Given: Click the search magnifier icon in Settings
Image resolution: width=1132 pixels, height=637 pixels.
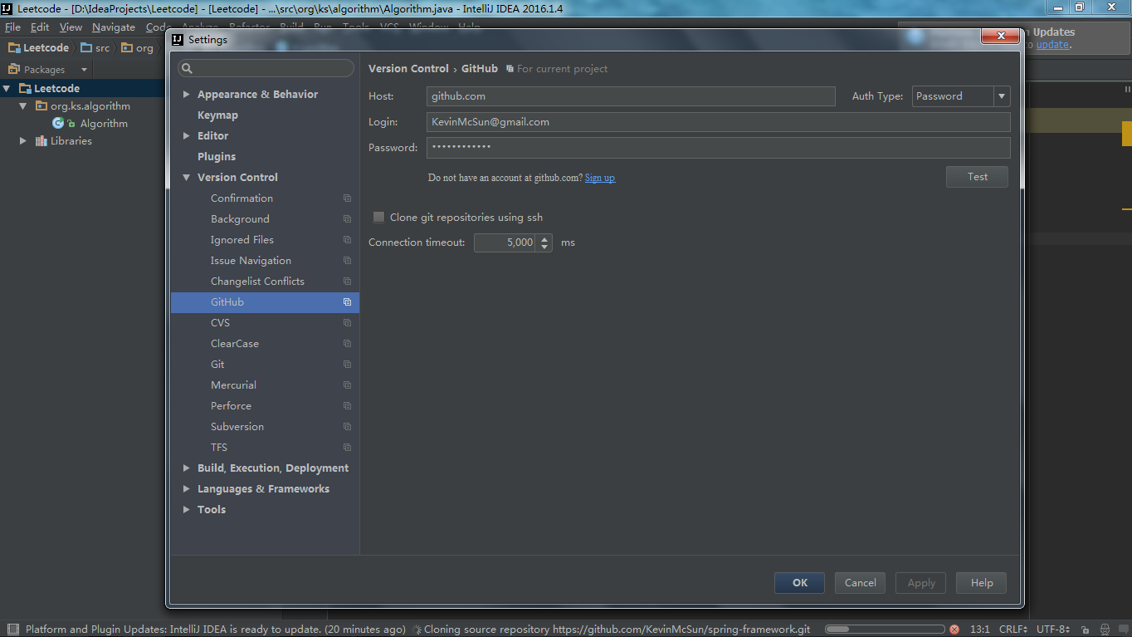Looking at the screenshot, I should [x=187, y=68].
